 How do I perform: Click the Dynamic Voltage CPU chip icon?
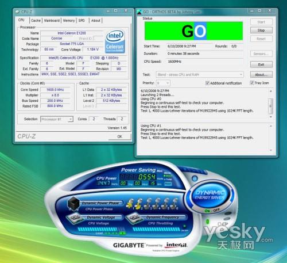pos(74,219)
